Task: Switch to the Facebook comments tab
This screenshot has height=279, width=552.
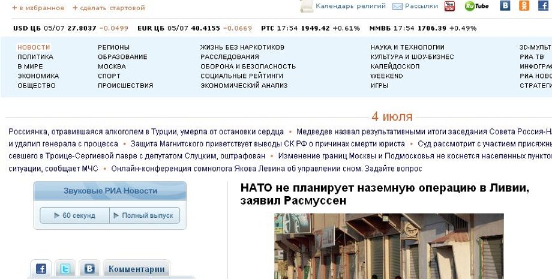Action: coord(41,269)
